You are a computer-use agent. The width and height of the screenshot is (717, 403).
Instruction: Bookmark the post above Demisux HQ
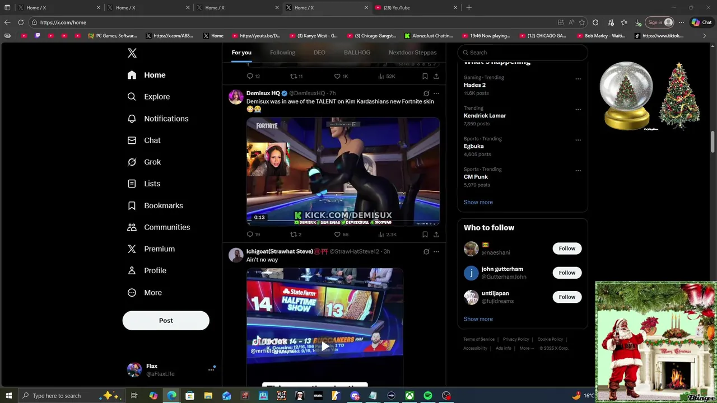[425, 76]
